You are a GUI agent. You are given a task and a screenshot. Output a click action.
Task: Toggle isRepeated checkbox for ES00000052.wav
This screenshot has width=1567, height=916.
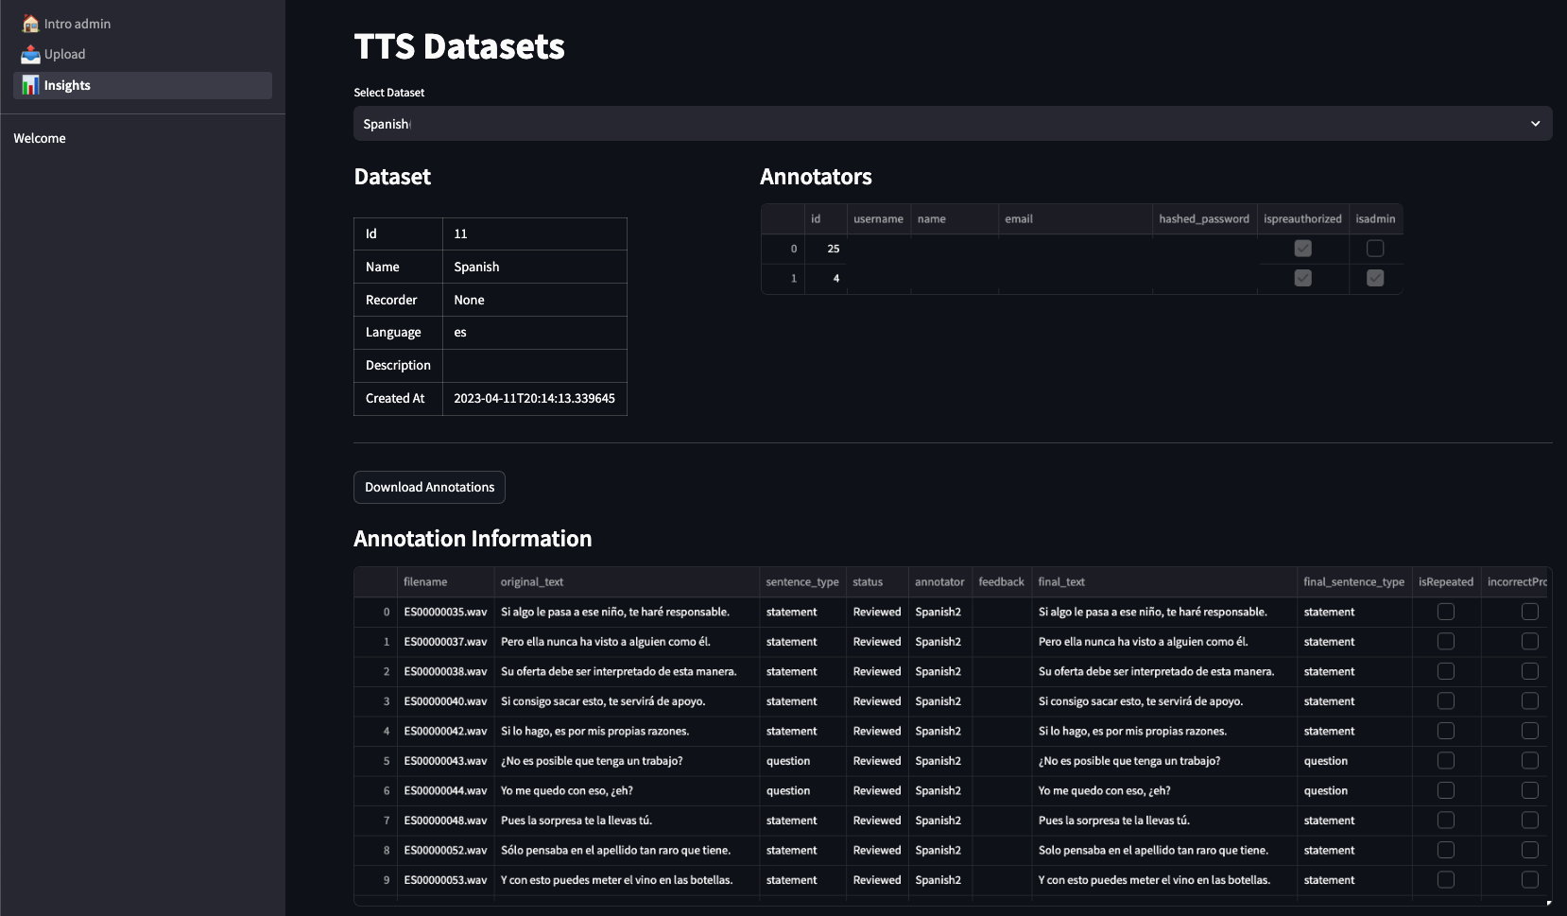1445,850
